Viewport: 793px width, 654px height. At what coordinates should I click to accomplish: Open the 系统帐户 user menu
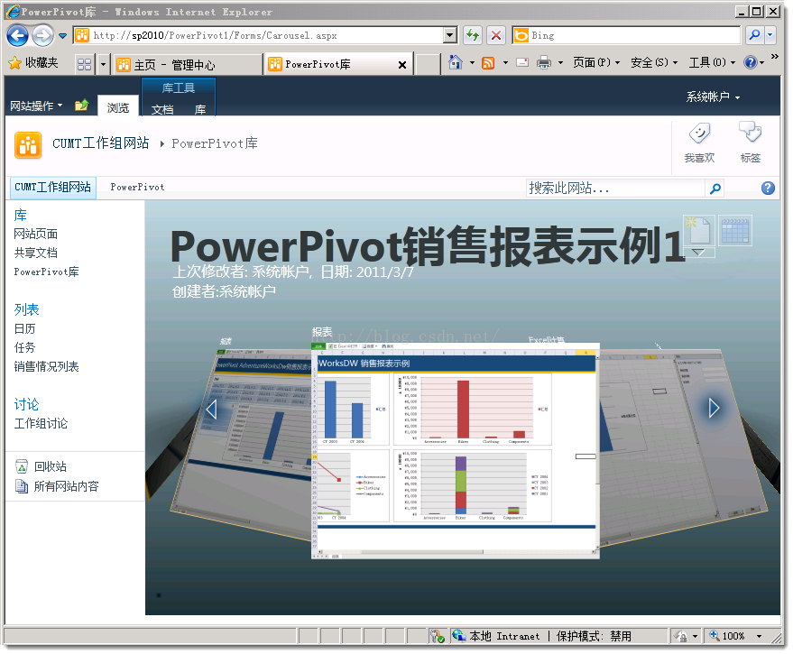[713, 97]
